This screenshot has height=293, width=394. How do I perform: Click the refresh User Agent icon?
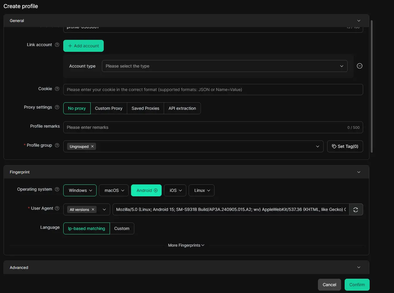356,210
